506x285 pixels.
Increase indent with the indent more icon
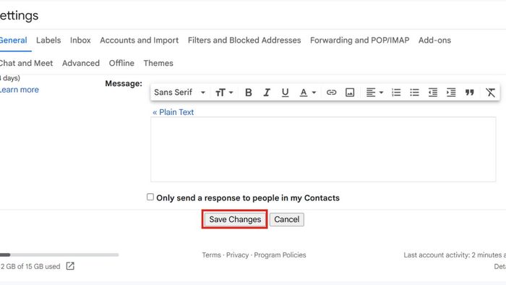coord(451,93)
